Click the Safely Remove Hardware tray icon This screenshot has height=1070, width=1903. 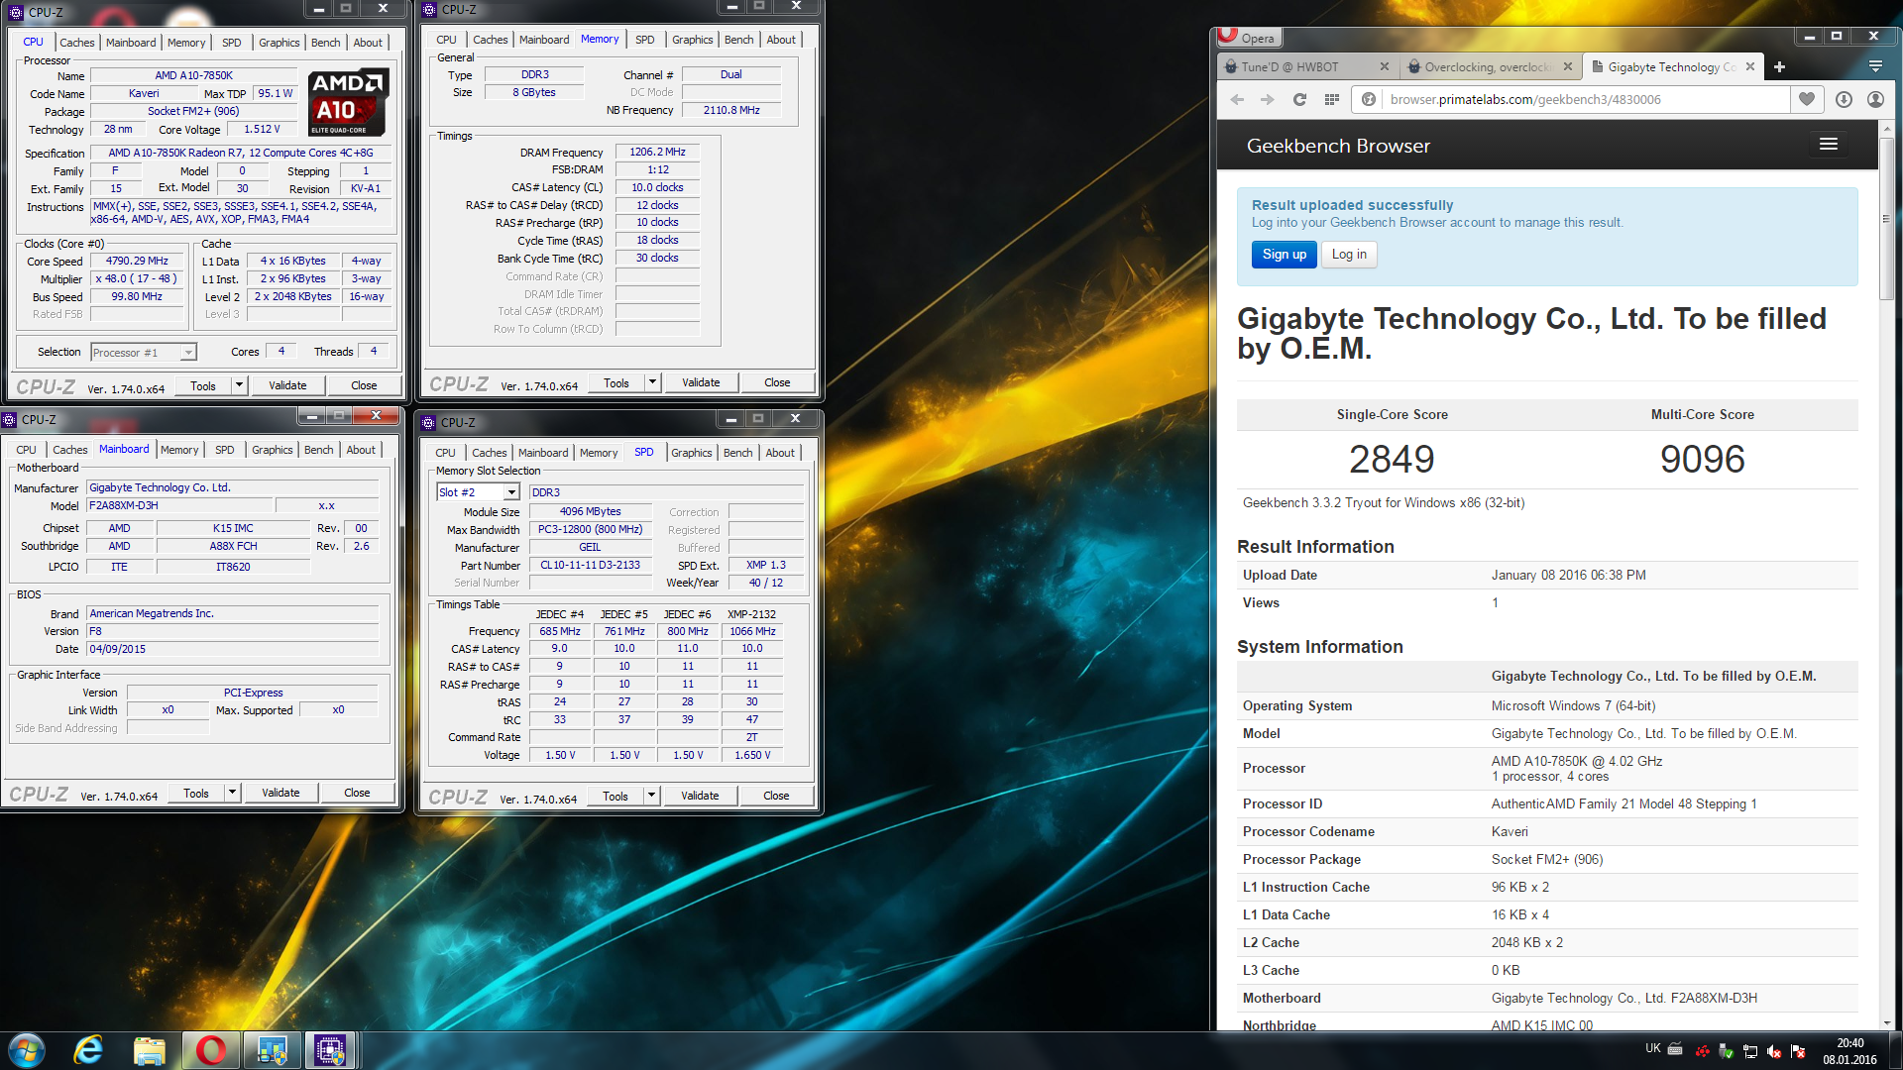[x=1727, y=1051]
